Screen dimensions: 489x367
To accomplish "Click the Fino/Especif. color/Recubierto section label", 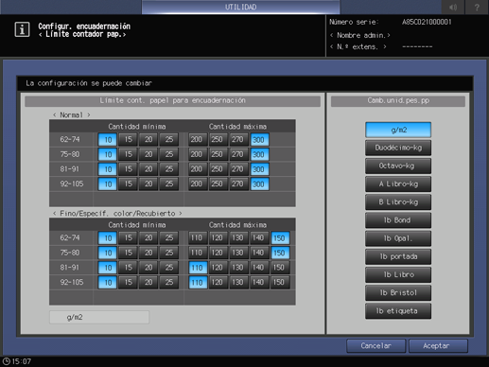I will (117, 214).
